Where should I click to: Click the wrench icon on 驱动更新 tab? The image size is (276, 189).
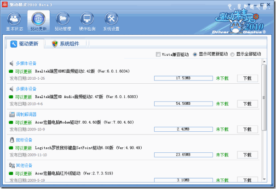(13, 44)
